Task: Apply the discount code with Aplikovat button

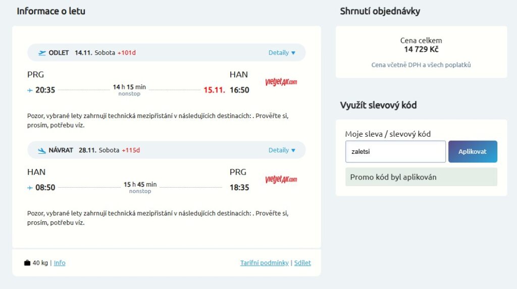Action: [473, 152]
